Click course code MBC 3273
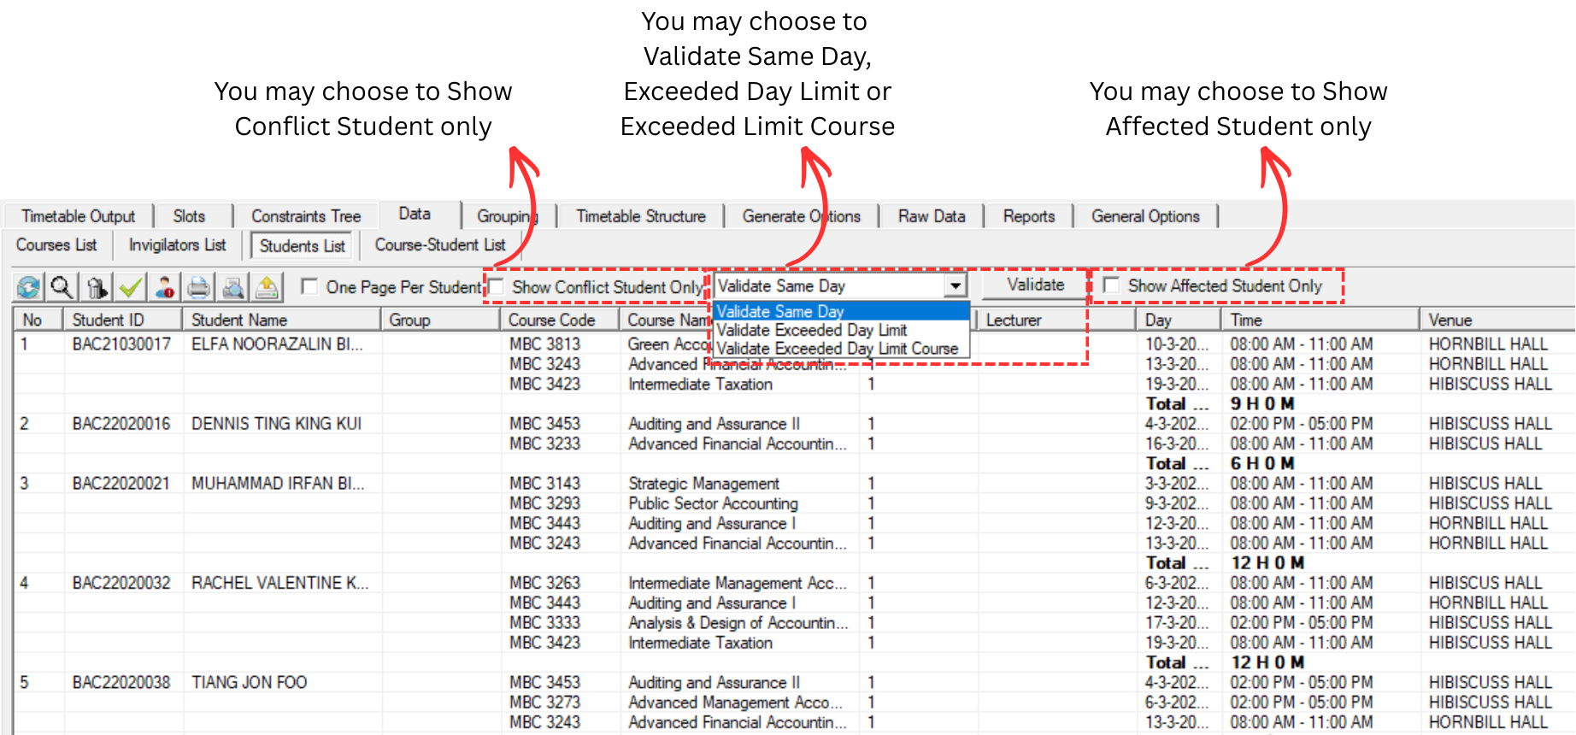This screenshot has height=735, width=1576. [x=544, y=702]
